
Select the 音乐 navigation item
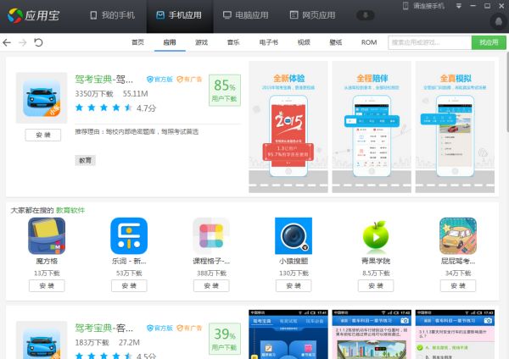tap(233, 42)
